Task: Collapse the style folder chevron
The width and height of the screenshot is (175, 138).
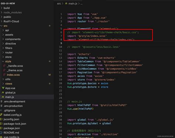Action: (3, 61)
